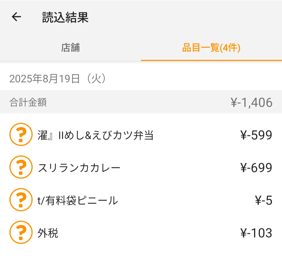Tap the orange active tab underline indicator

coord(211,60)
